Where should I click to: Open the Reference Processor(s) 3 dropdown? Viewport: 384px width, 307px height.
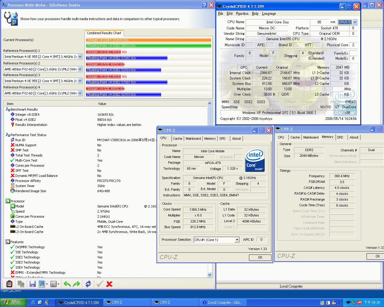[80, 81]
